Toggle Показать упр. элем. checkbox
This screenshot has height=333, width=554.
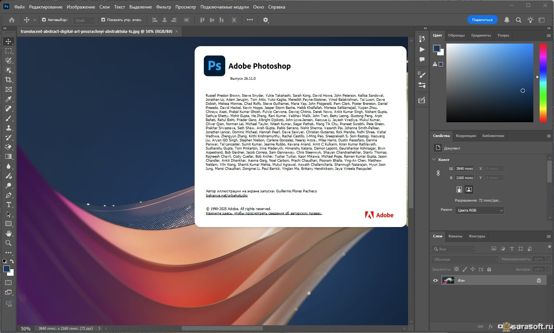click(103, 20)
